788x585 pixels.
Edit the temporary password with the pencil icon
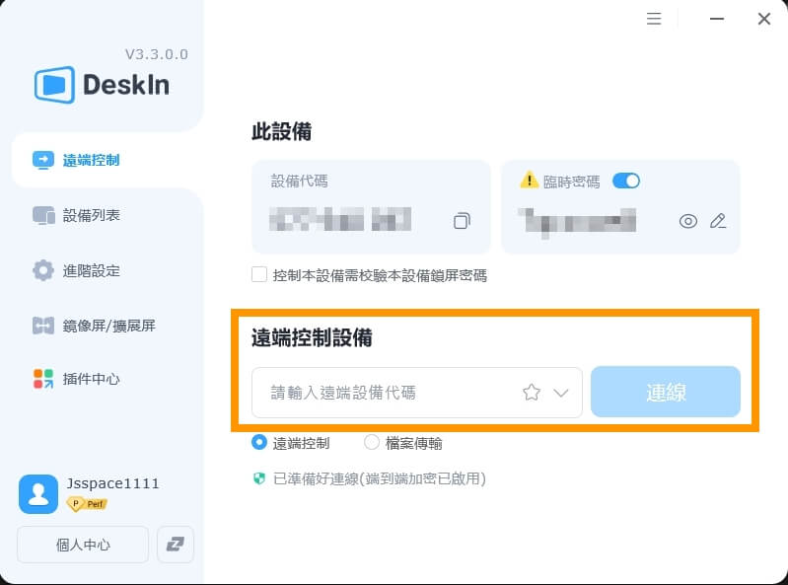718,221
